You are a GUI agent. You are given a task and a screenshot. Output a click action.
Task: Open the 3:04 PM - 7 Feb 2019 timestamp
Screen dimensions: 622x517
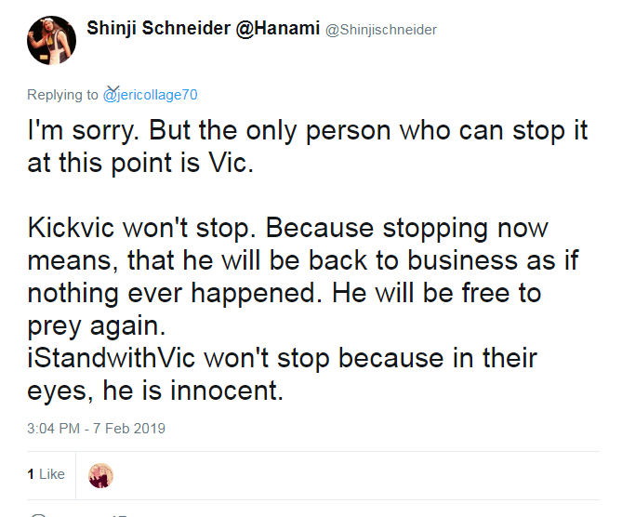(96, 429)
